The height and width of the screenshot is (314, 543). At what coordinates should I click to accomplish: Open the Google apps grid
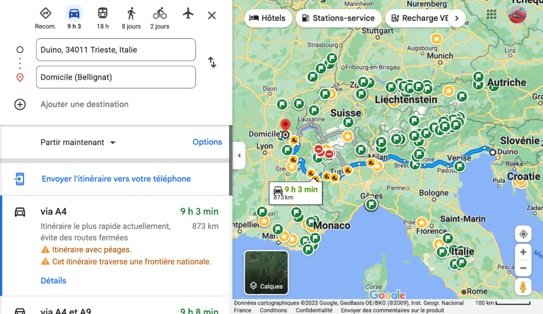pyautogui.click(x=492, y=14)
